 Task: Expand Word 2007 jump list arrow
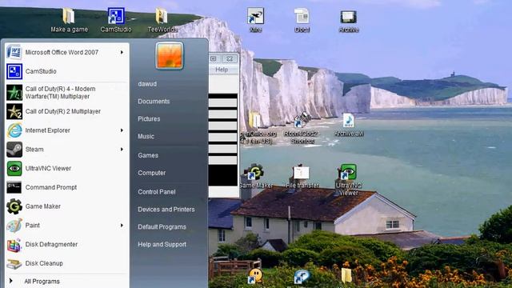pyautogui.click(x=122, y=52)
